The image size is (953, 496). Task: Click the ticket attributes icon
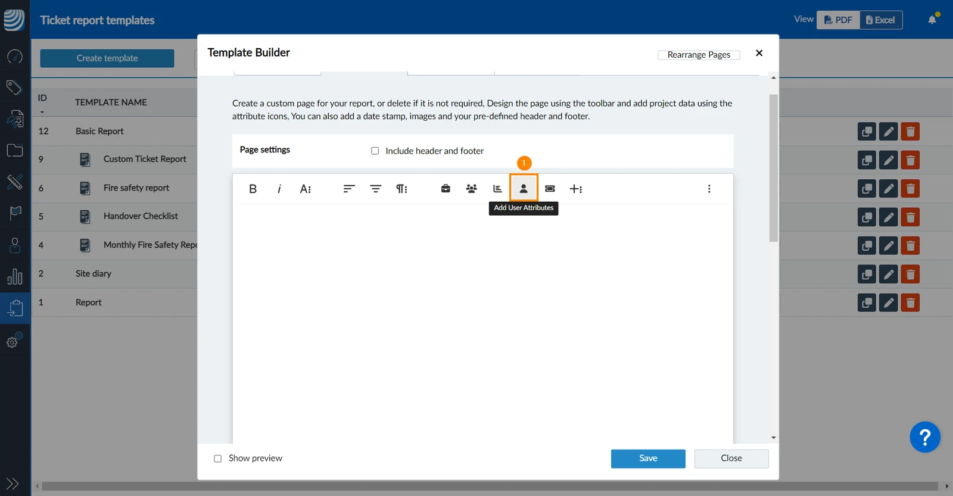pos(550,189)
